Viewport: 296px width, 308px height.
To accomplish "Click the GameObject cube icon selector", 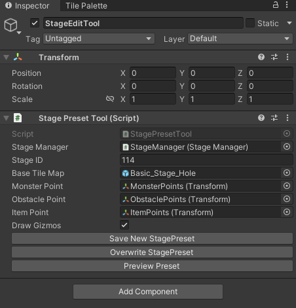I will click(x=12, y=26).
